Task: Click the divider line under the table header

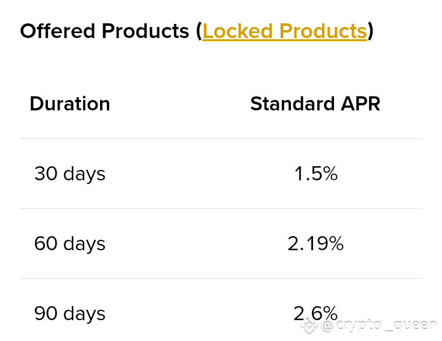Action: pos(221,139)
